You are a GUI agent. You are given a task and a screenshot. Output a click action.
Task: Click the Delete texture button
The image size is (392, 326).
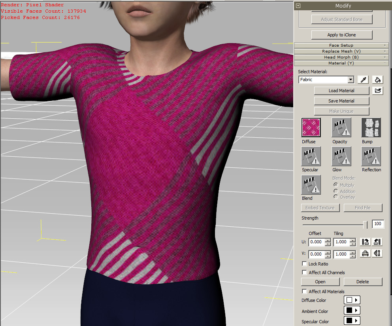363,282
